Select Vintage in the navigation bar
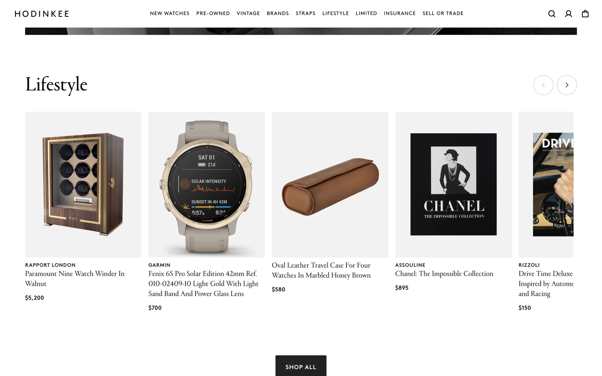The width and height of the screenshot is (602, 376). [248, 13]
